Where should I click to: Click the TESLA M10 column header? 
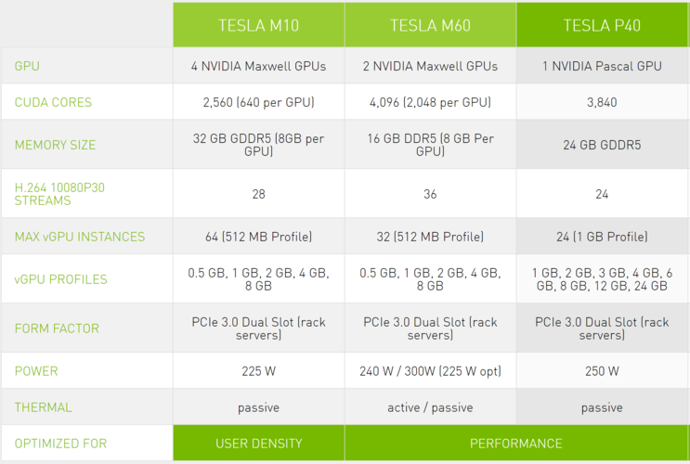coord(259,25)
